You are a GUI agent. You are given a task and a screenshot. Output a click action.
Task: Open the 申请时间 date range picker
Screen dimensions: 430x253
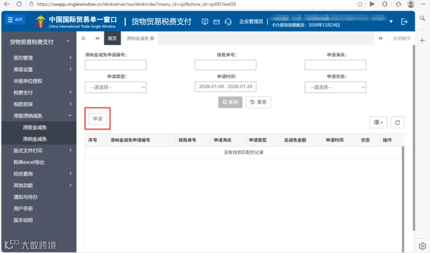coord(226,86)
